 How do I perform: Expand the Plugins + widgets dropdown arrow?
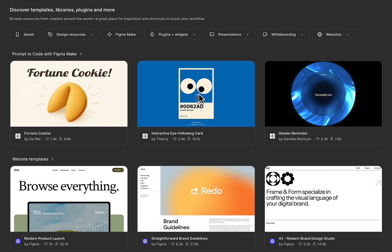point(194,35)
